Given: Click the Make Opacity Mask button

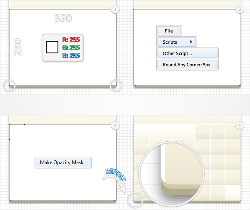Looking at the screenshot, I should click(x=62, y=162).
